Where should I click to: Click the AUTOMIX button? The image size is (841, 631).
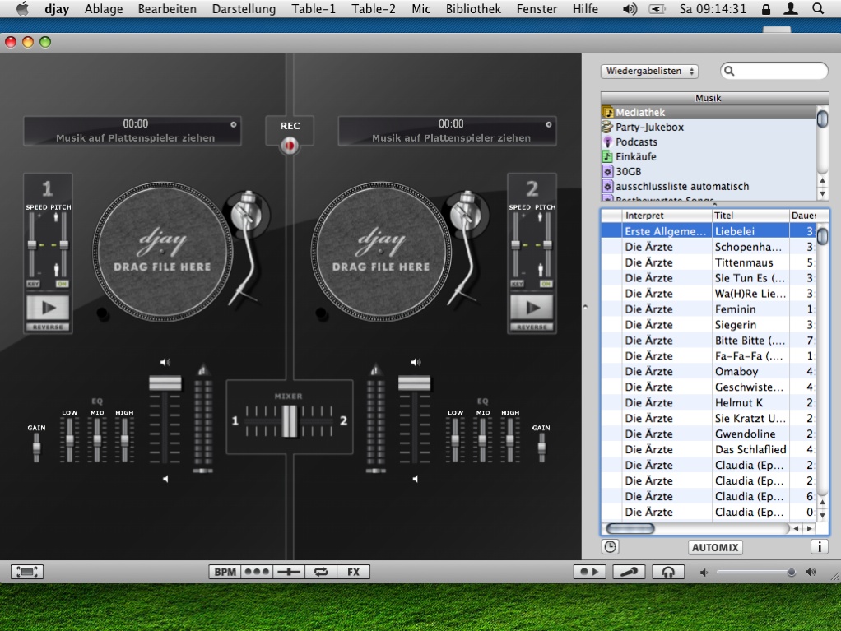pyautogui.click(x=715, y=547)
